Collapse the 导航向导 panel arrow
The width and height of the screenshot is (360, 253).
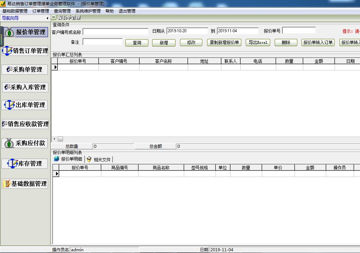pos(47,18)
